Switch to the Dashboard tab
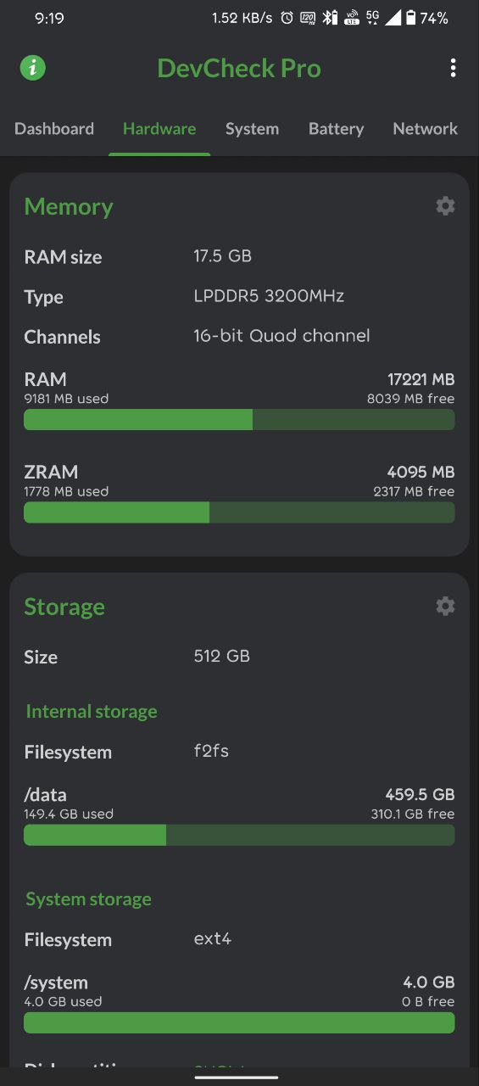The image size is (479, 1086). point(54,129)
